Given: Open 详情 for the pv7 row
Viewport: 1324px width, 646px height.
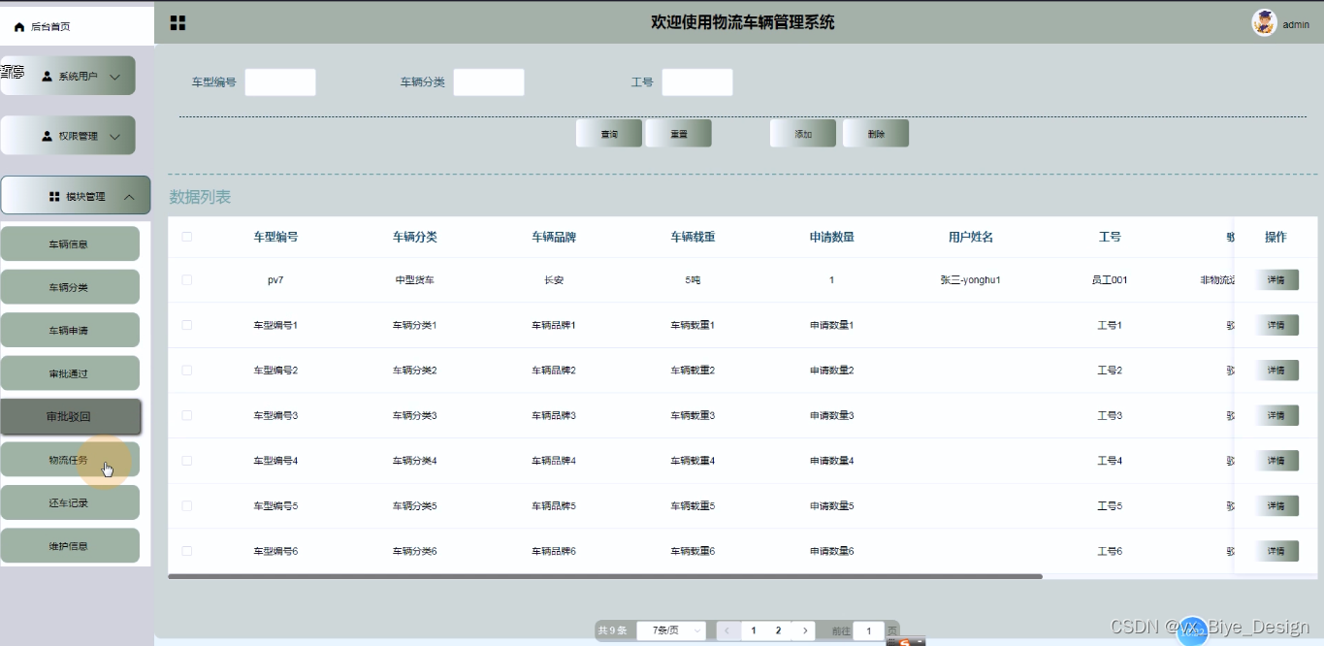Looking at the screenshot, I should [1276, 279].
